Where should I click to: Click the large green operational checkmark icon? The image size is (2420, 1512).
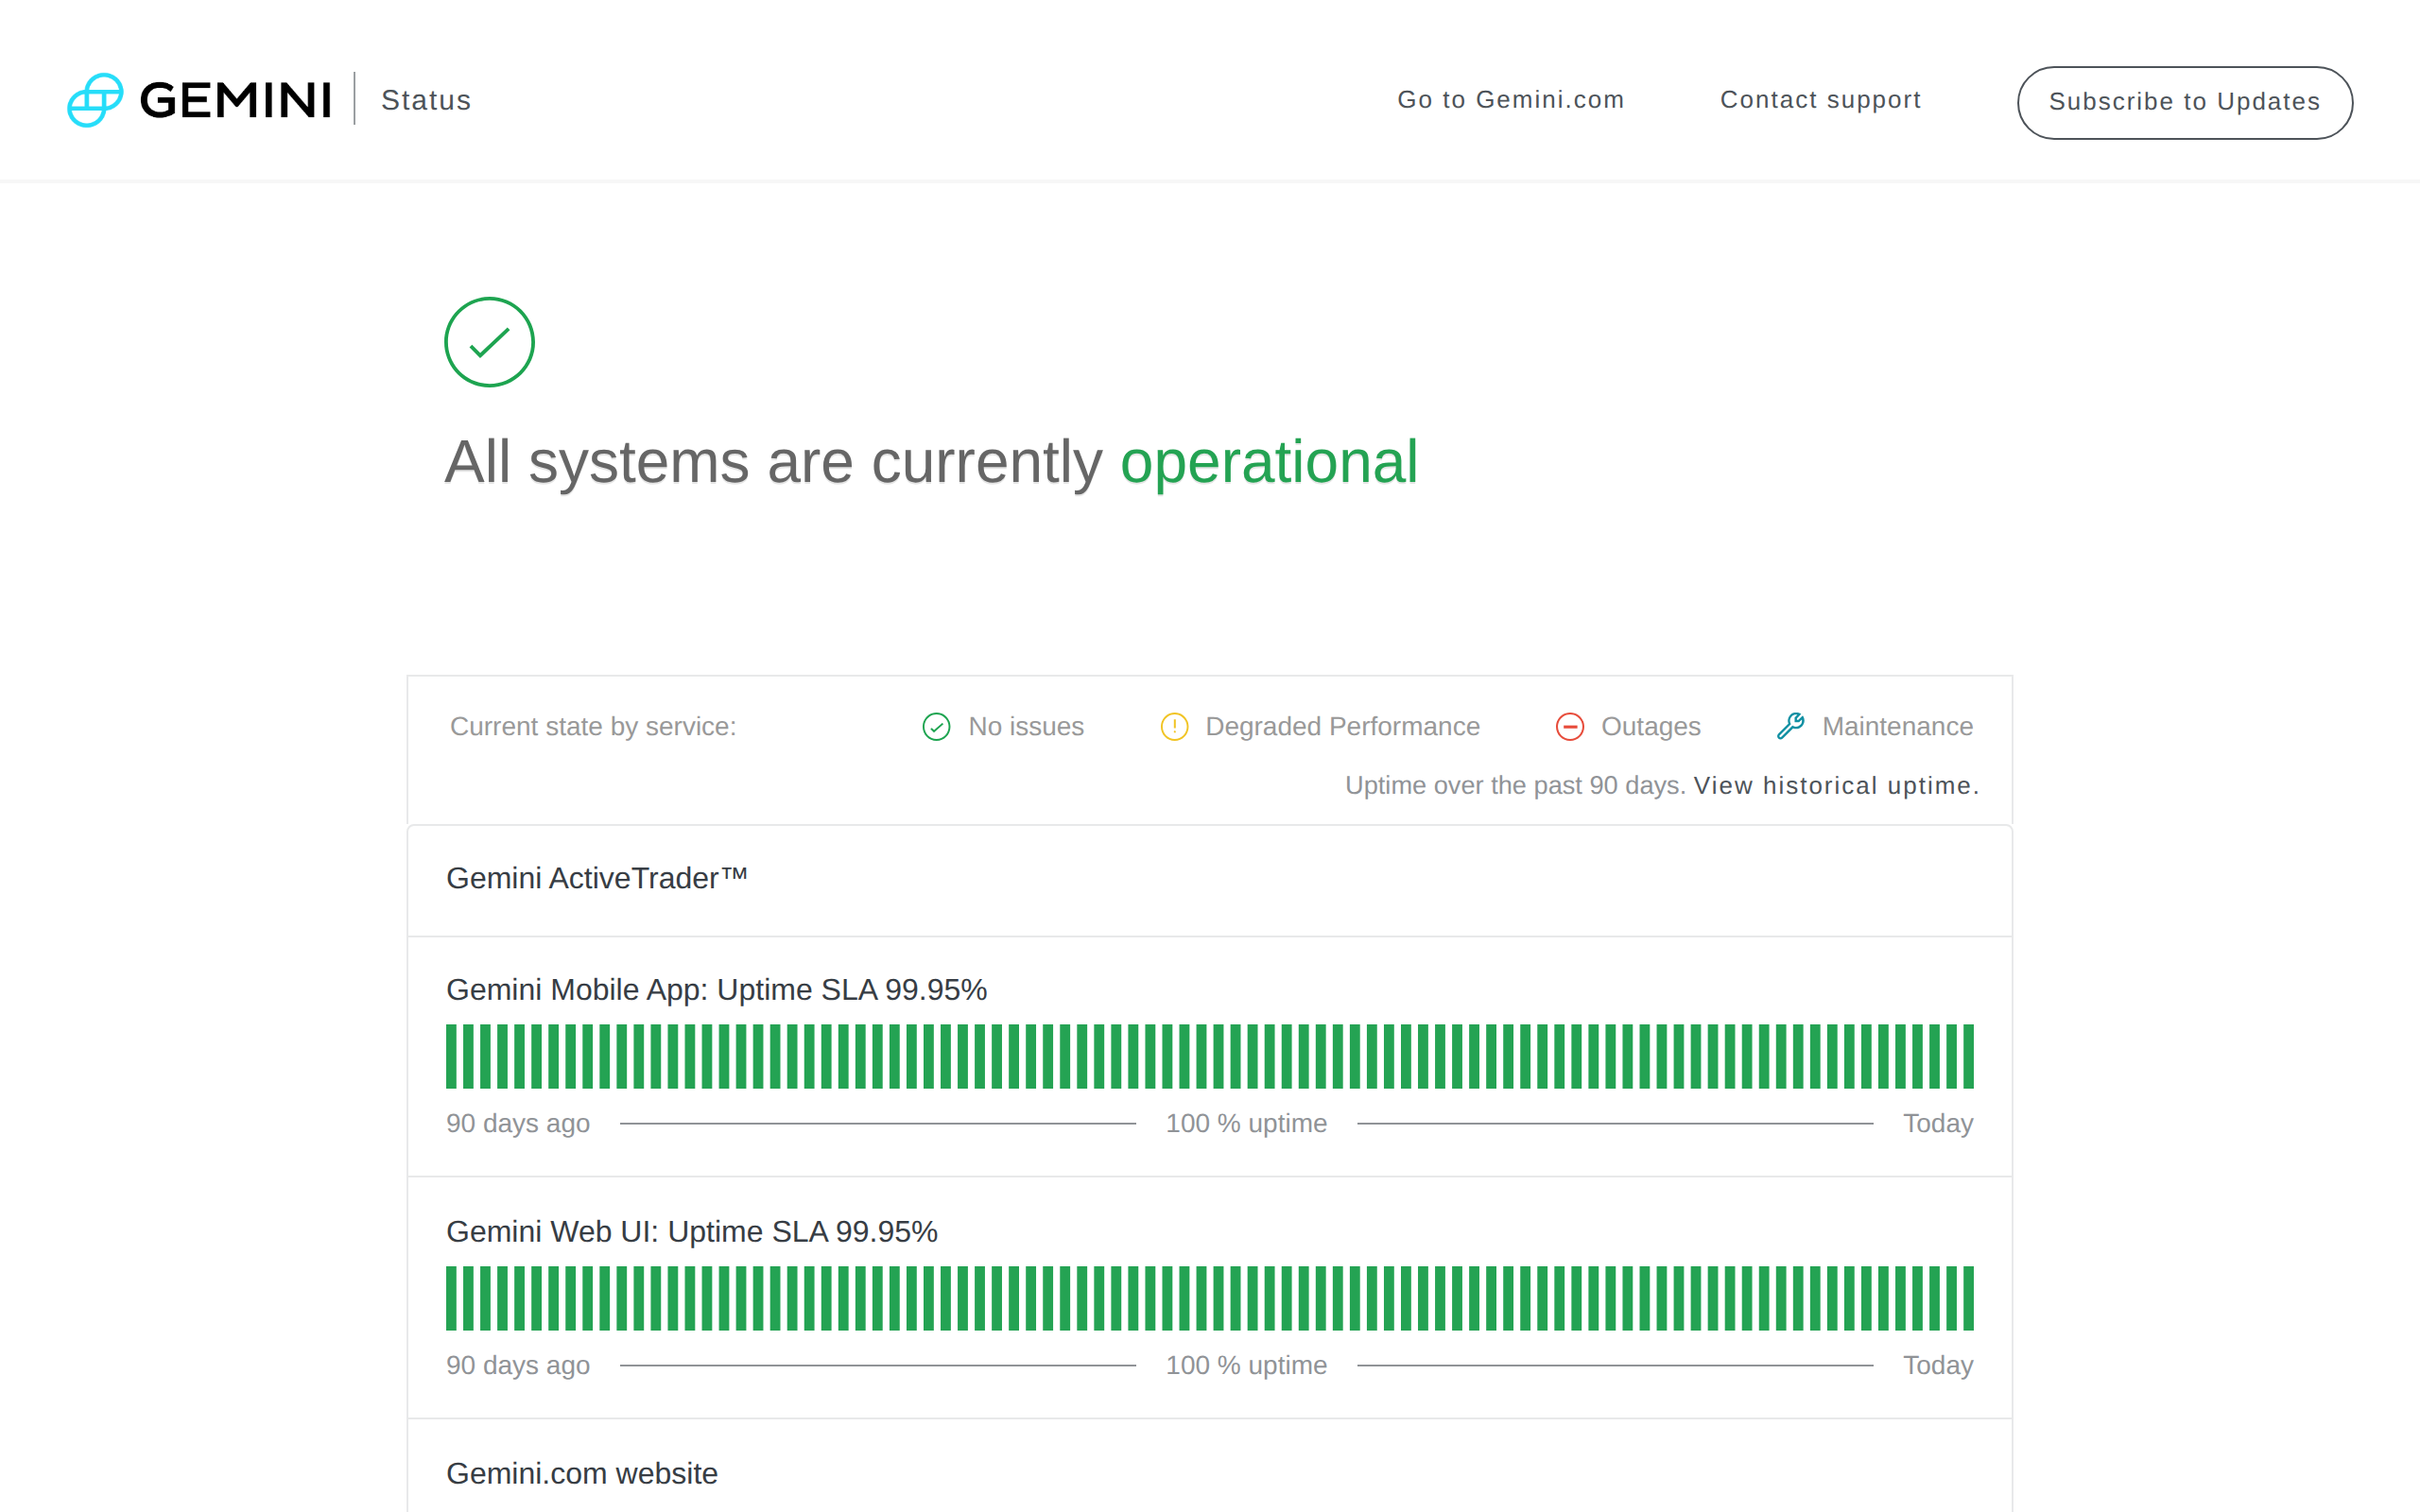coord(489,342)
